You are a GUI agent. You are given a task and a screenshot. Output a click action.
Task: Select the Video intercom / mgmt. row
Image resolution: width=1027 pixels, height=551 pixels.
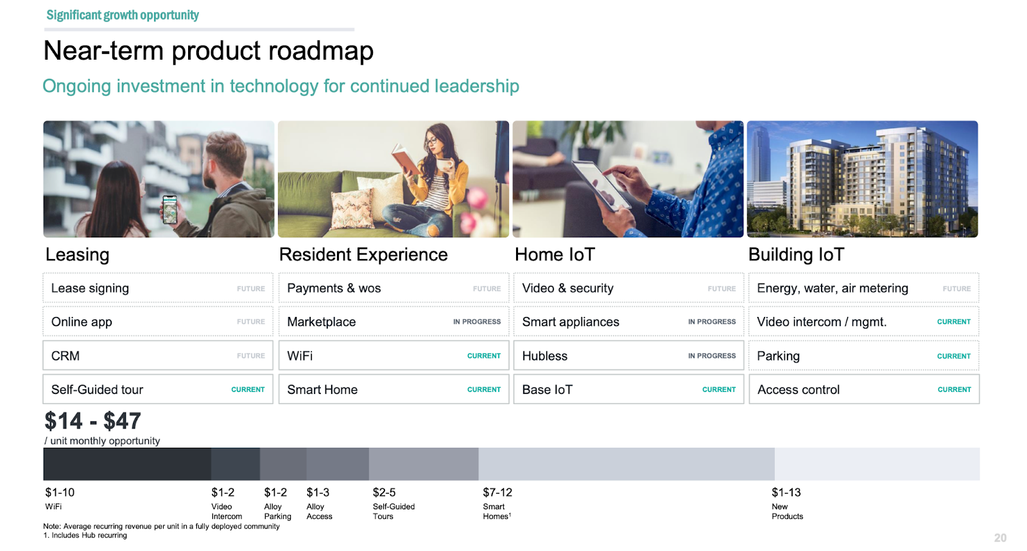pyautogui.click(x=864, y=321)
